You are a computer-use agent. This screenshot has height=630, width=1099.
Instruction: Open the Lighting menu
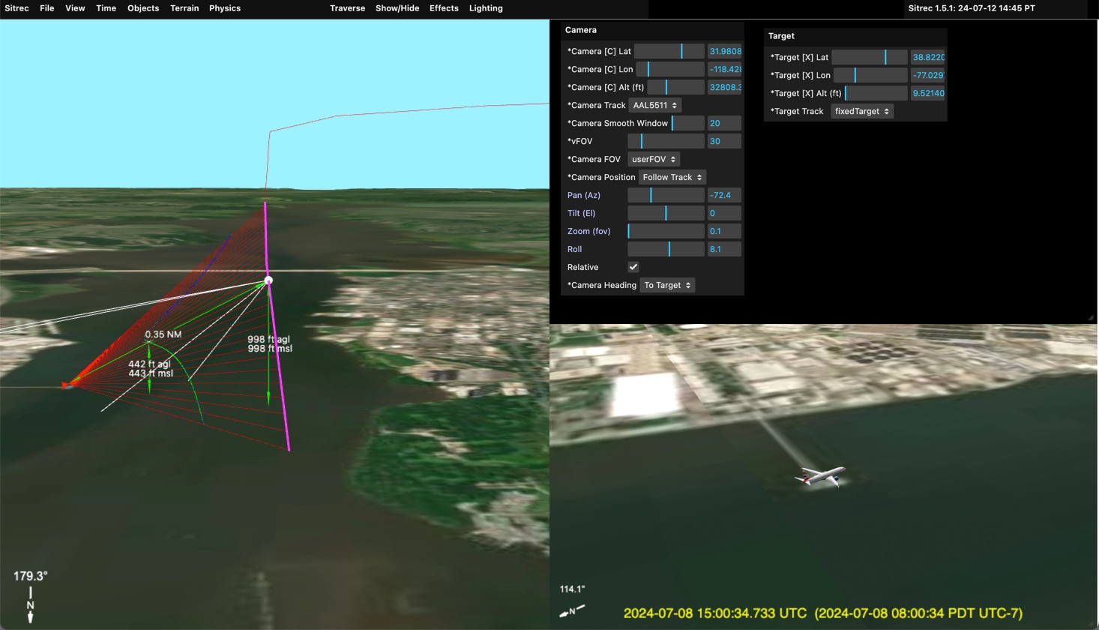tap(486, 8)
